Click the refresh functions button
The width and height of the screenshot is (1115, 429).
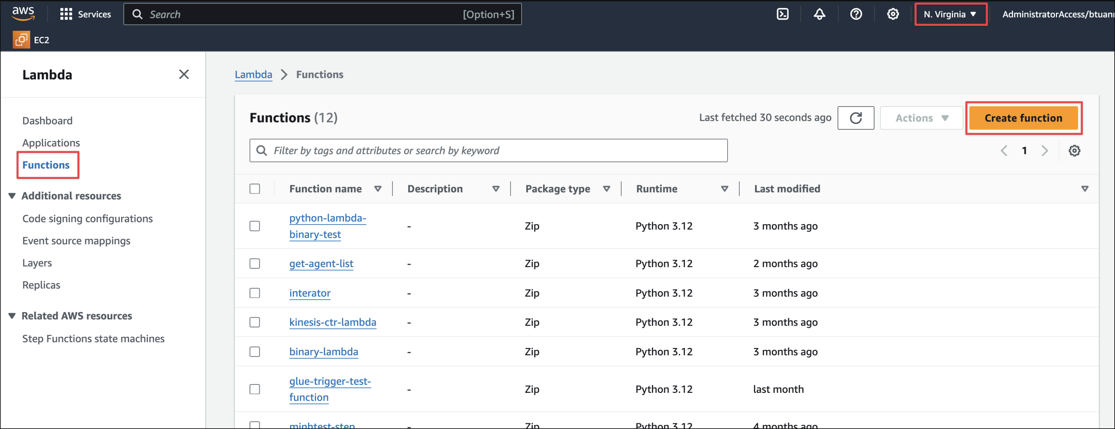point(855,118)
